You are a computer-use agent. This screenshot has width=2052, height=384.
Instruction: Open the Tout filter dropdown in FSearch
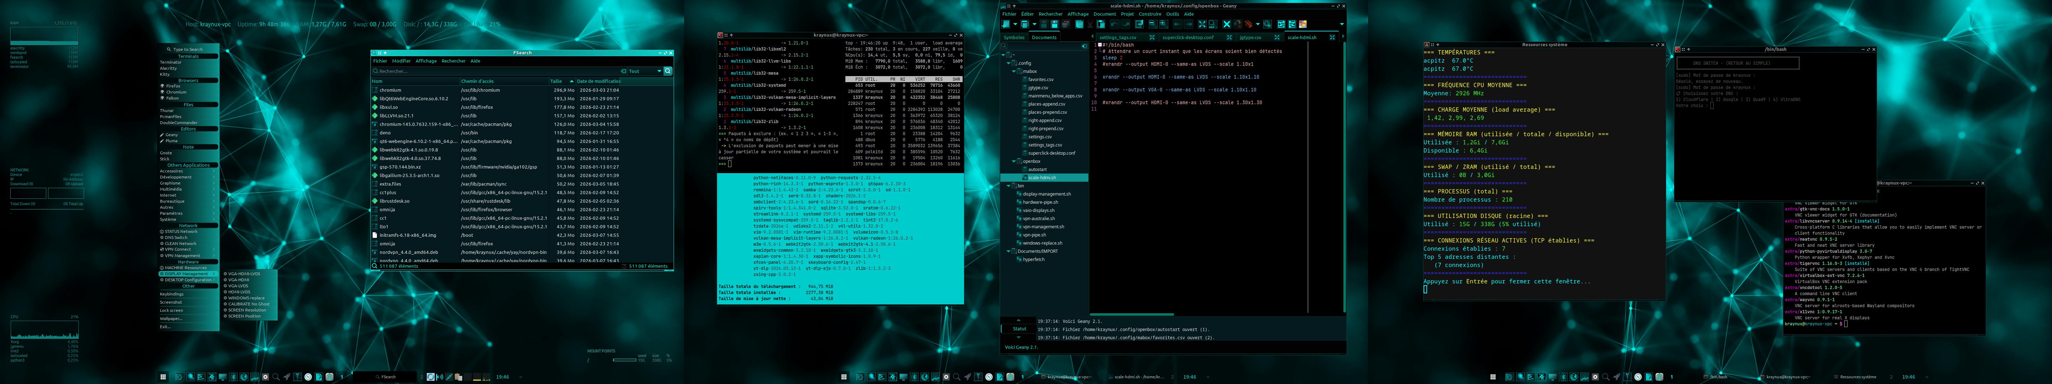(644, 71)
